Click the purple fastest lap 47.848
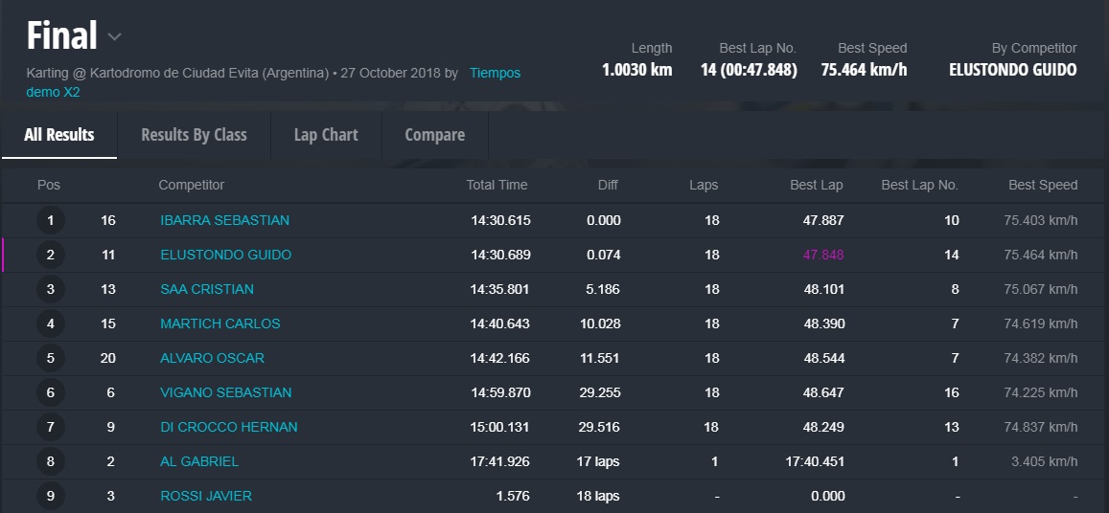 coord(823,255)
